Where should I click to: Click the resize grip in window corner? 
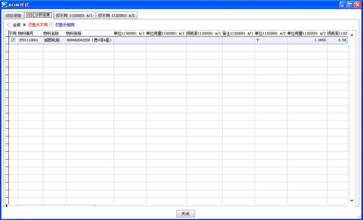pyautogui.click(x=359, y=217)
